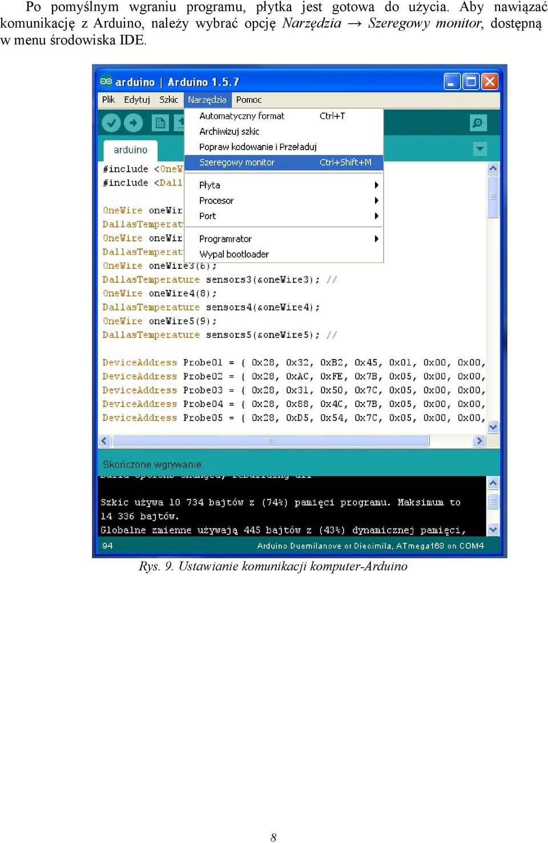Click the Narzędzia menu
The height and width of the screenshot is (843, 548).
pos(207,99)
